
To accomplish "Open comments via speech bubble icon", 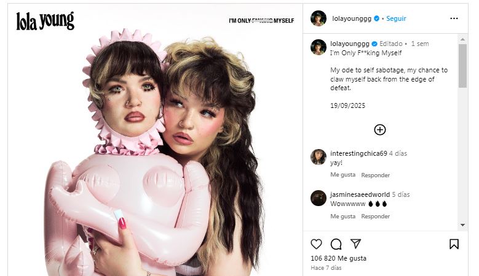I will point(336,244).
